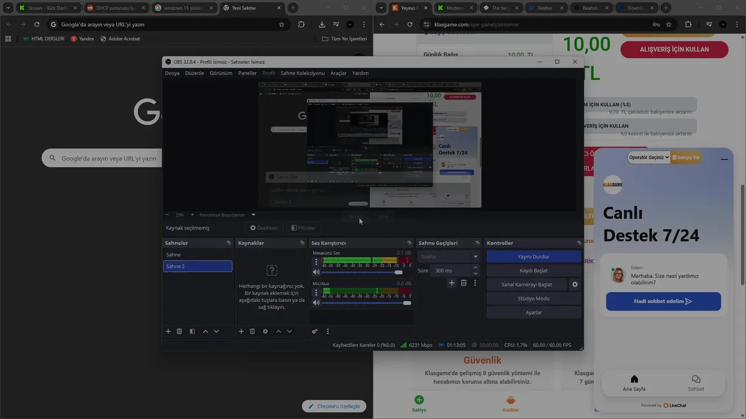Open virtual camera settings gear

575,285
